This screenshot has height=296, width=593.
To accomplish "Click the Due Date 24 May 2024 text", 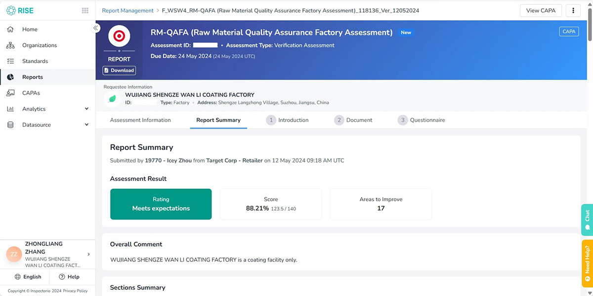I will 203,56.
